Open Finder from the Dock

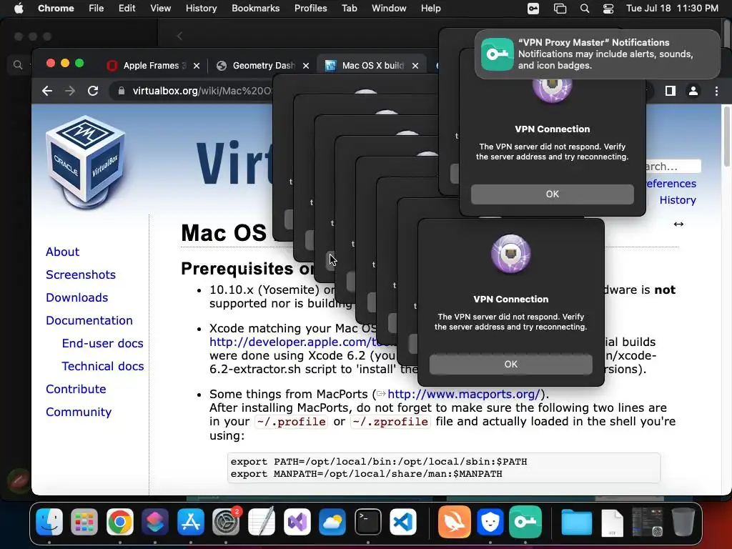[x=49, y=521]
